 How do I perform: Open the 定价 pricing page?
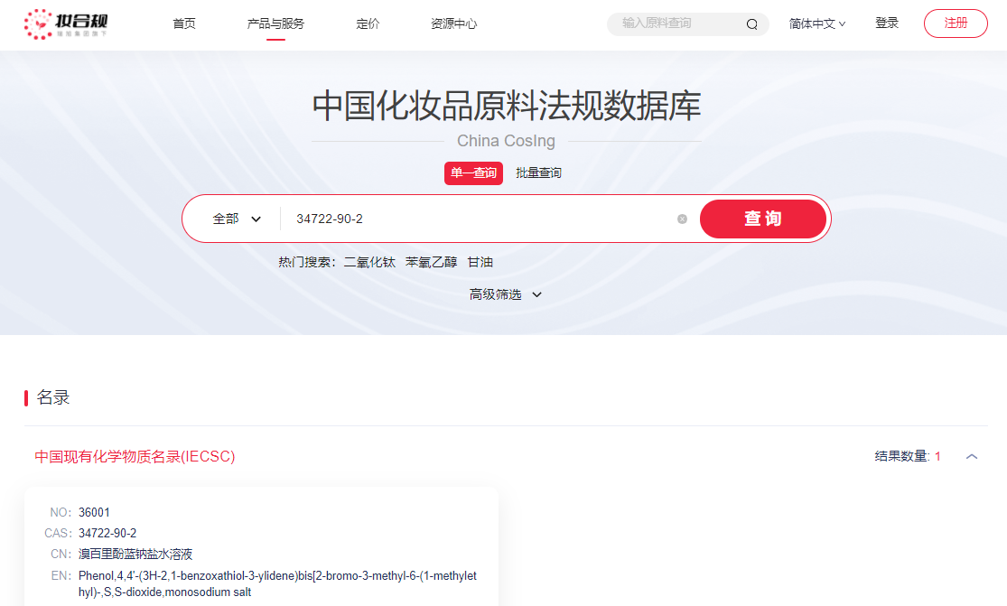click(368, 23)
